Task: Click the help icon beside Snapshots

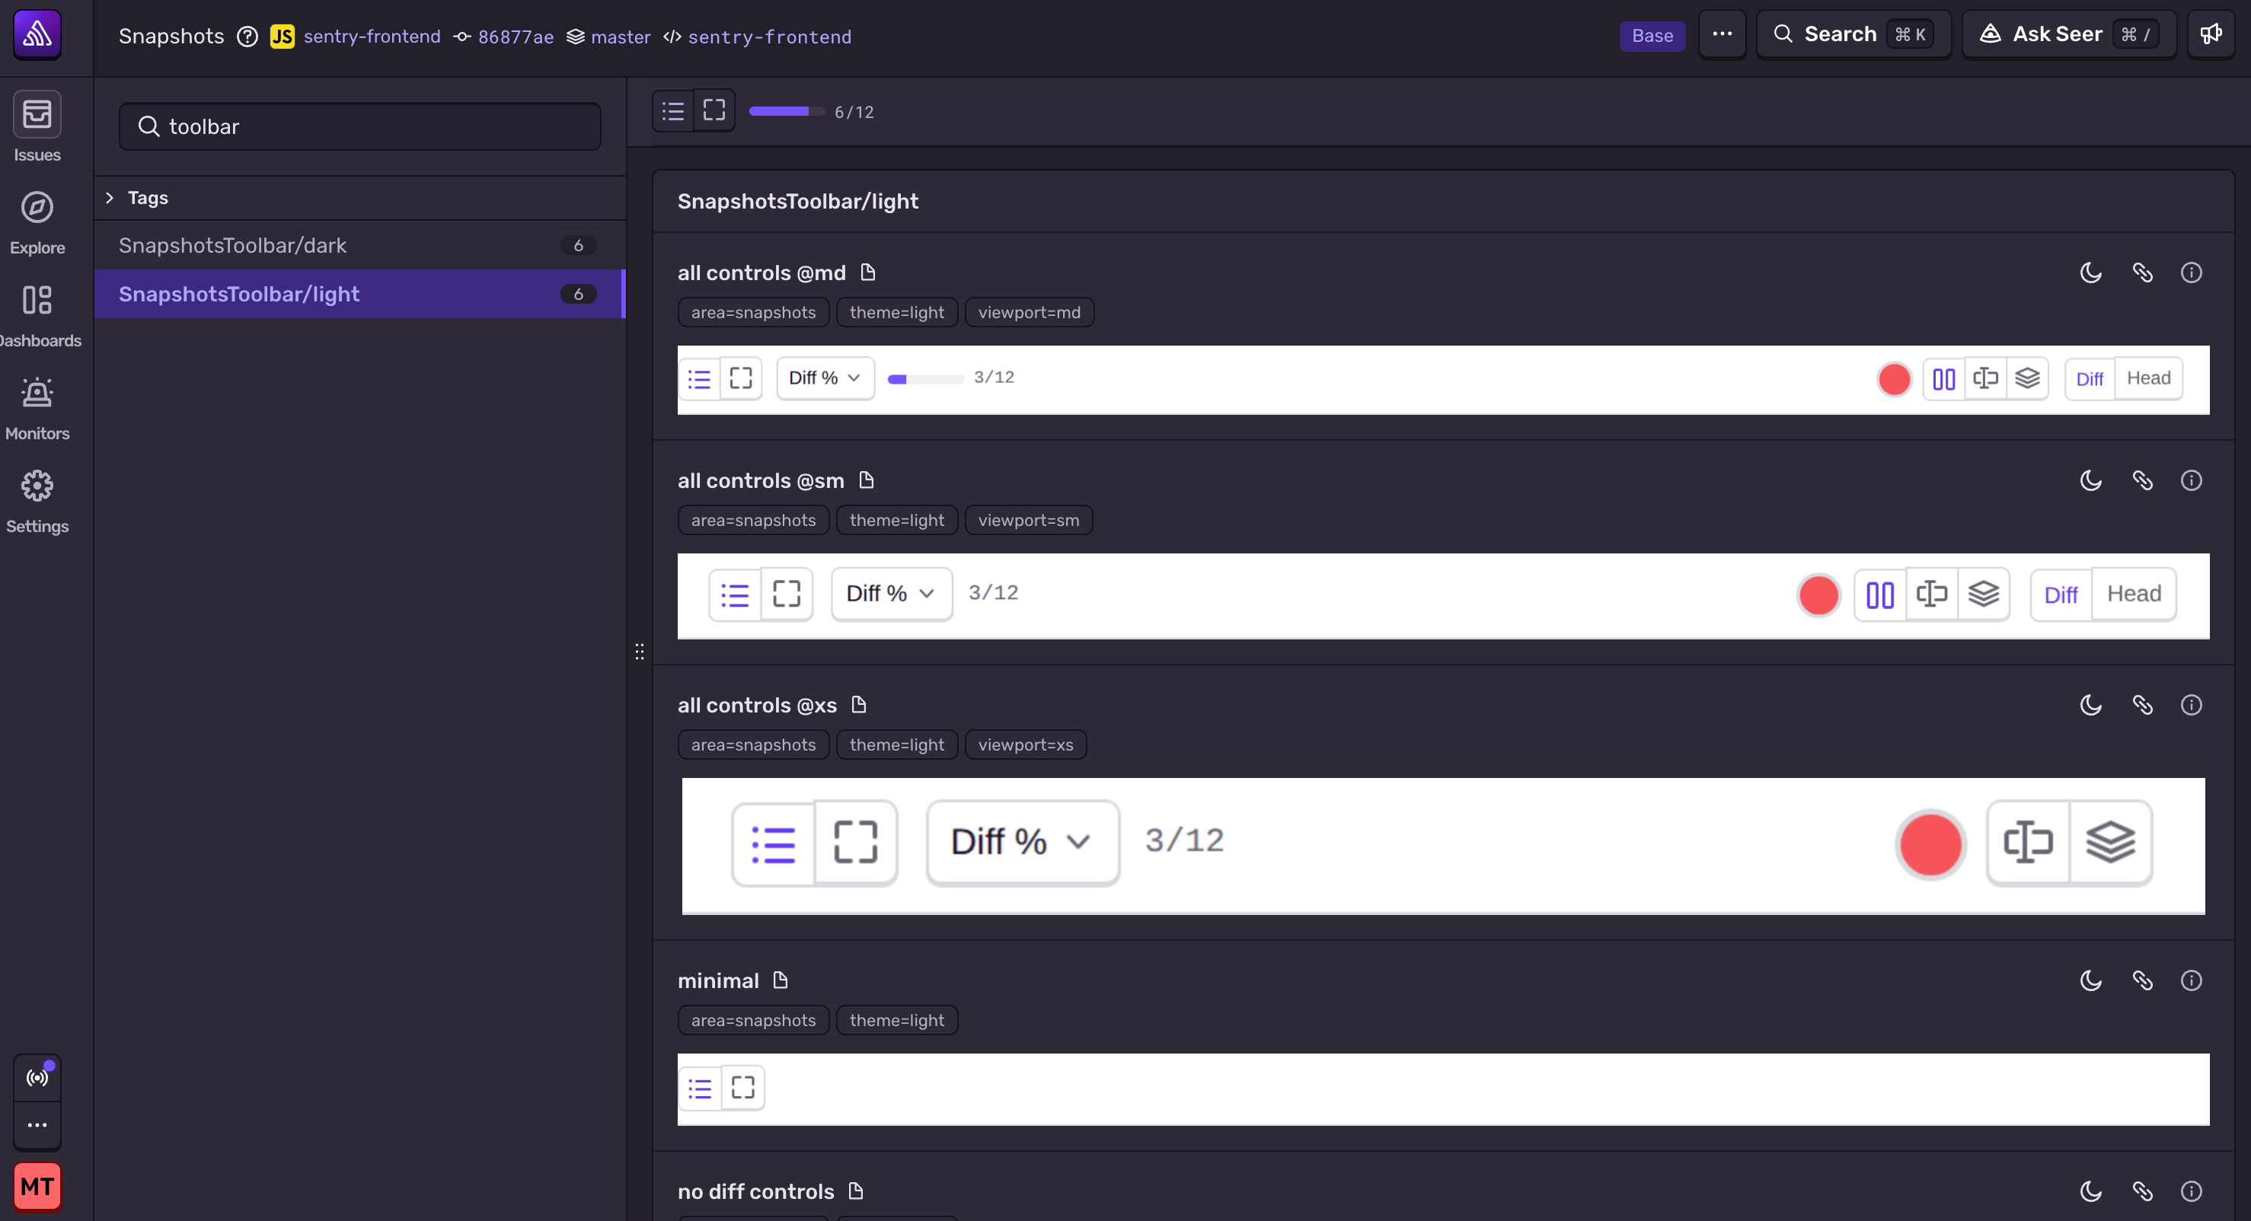Action: (247, 36)
